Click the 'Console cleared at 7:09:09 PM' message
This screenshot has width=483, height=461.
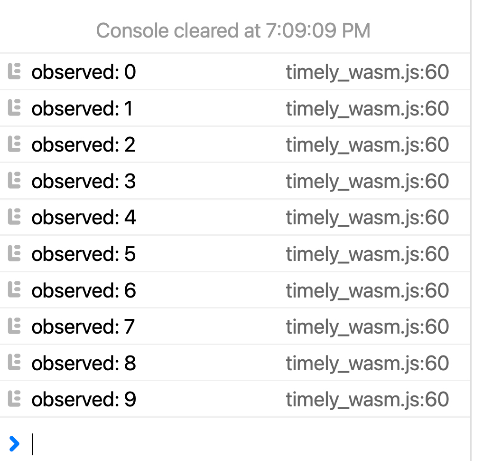[233, 31]
